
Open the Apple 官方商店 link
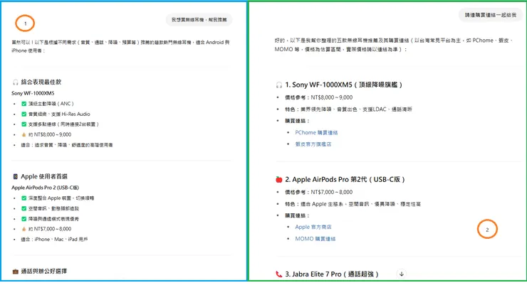click(x=313, y=227)
